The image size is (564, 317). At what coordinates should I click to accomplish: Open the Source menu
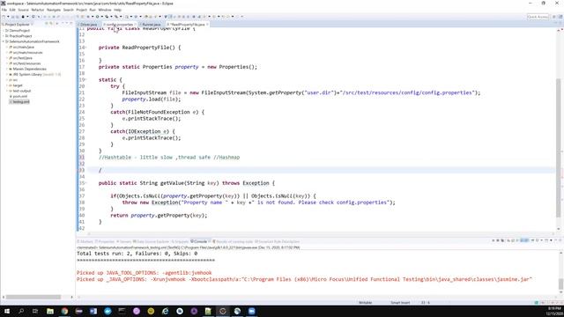[x=23, y=10]
